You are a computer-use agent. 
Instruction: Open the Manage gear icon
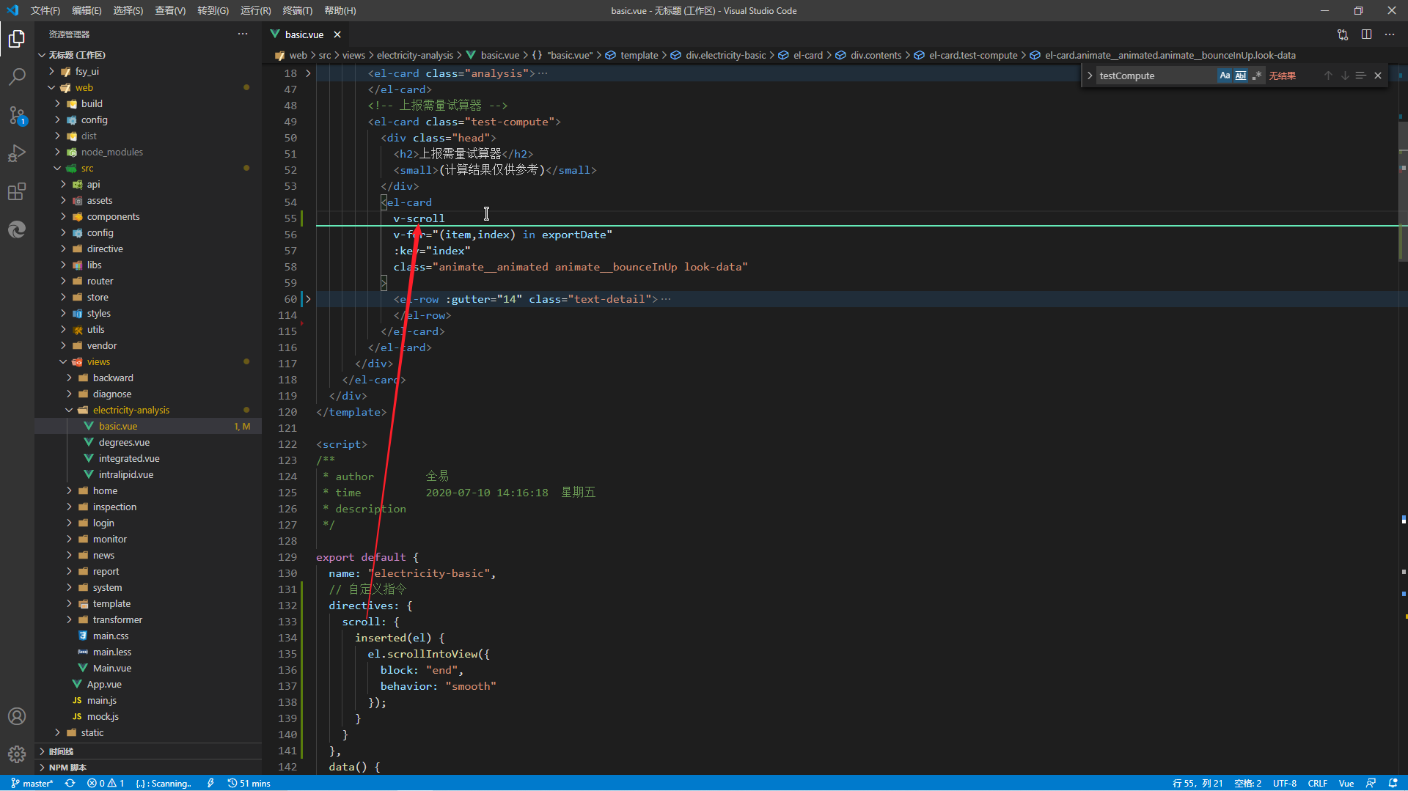(x=17, y=754)
